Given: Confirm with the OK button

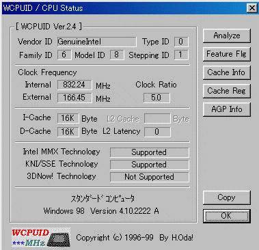Looking at the screenshot, I should pos(227,216).
